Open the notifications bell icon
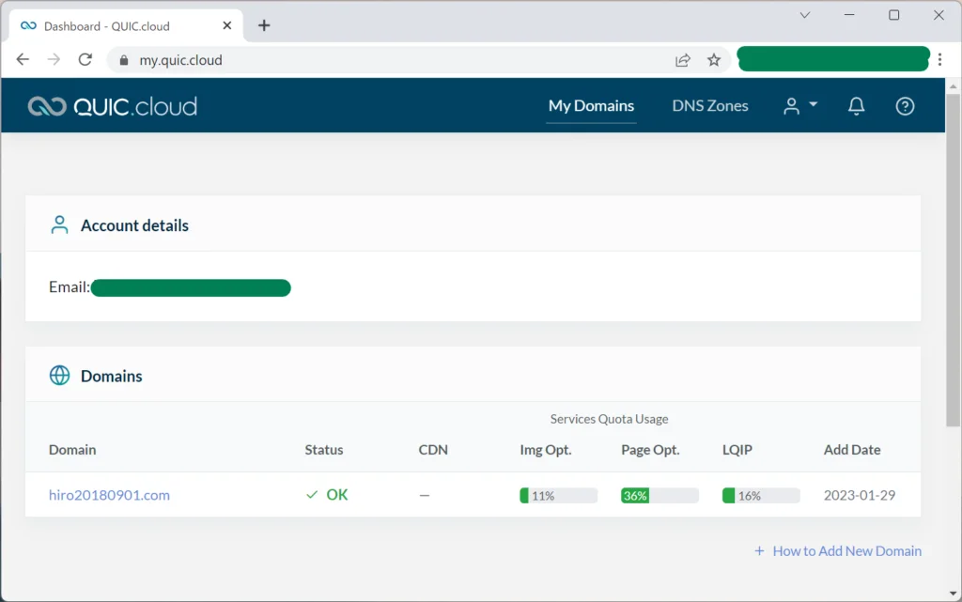The width and height of the screenshot is (962, 602). 856,106
